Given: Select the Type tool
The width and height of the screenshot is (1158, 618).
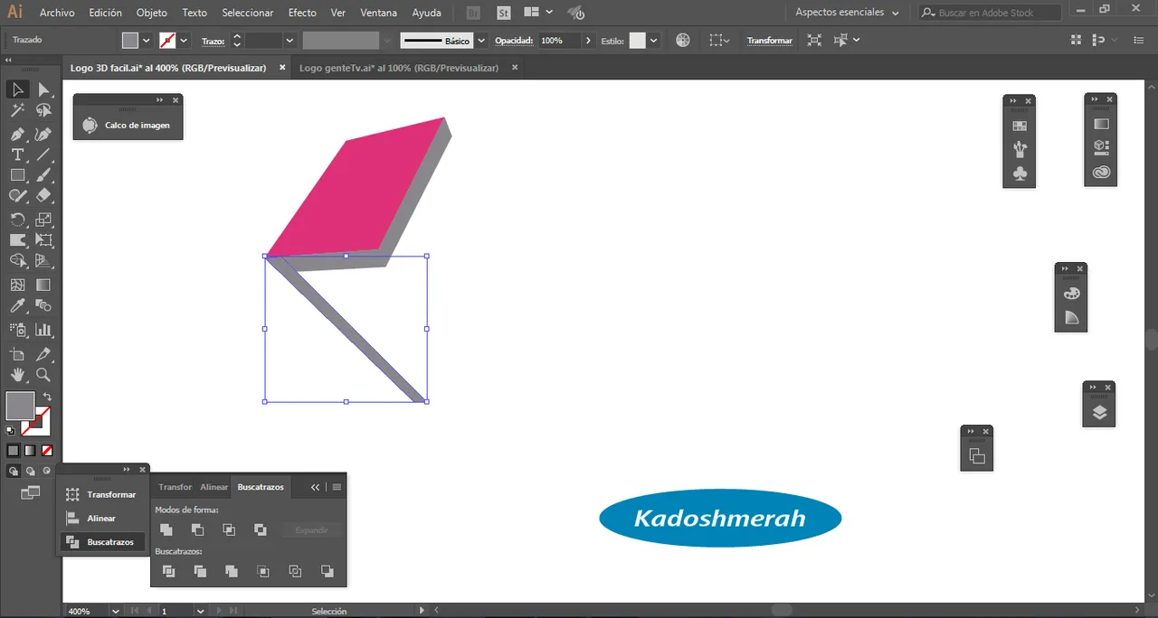Looking at the screenshot, I should tap(17, 154).
